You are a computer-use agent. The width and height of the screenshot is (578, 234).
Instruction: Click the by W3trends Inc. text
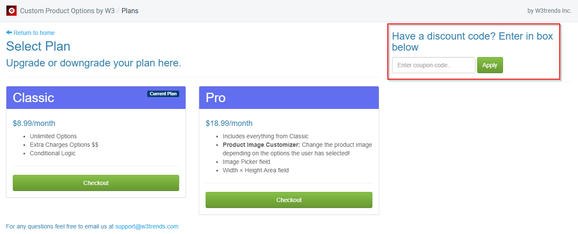(549, 11)
